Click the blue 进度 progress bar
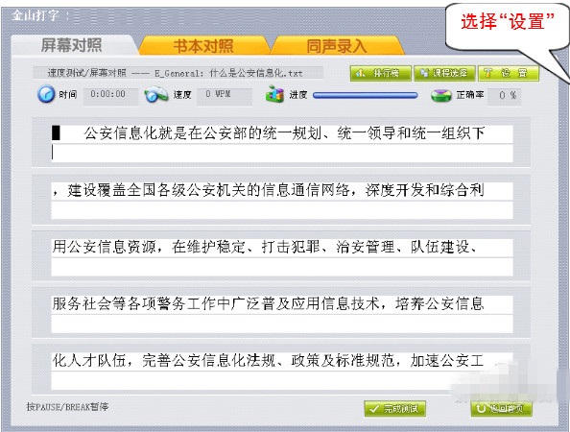The image size is (570, 432). point(365,95)
